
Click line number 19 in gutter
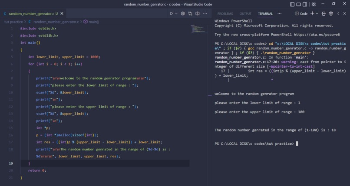[11, 163]
